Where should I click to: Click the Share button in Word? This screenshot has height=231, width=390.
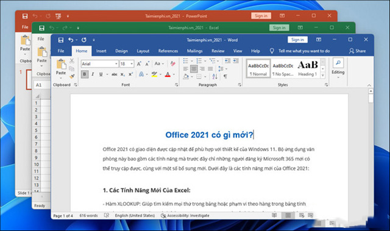[x=358, y=51]
